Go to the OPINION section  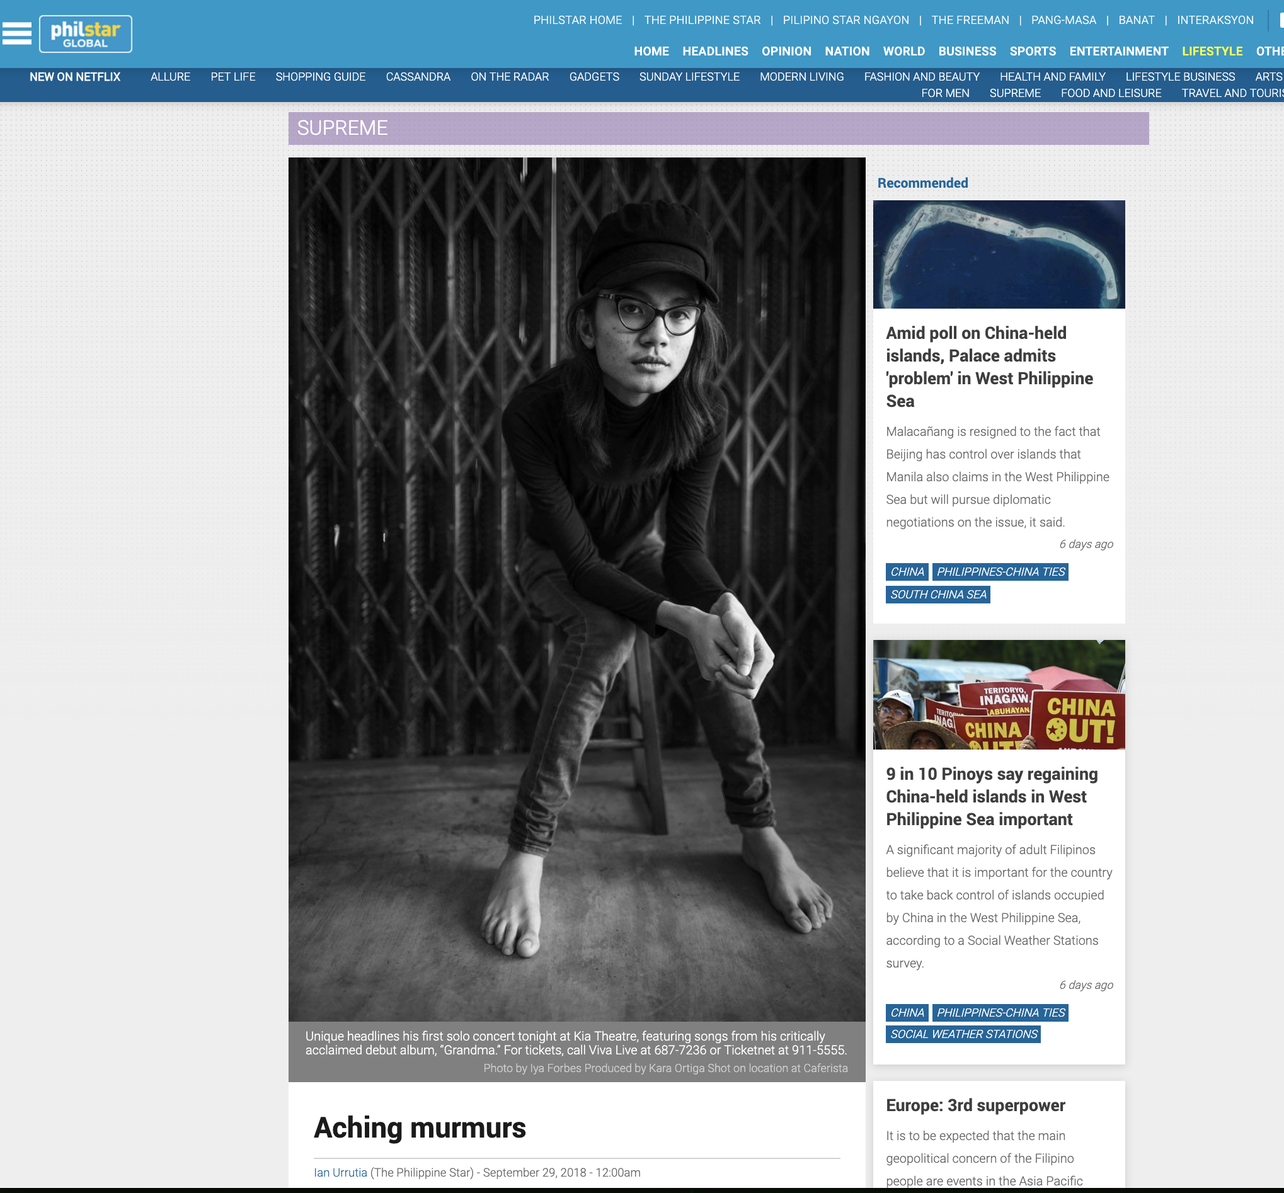tap(786, 51)
